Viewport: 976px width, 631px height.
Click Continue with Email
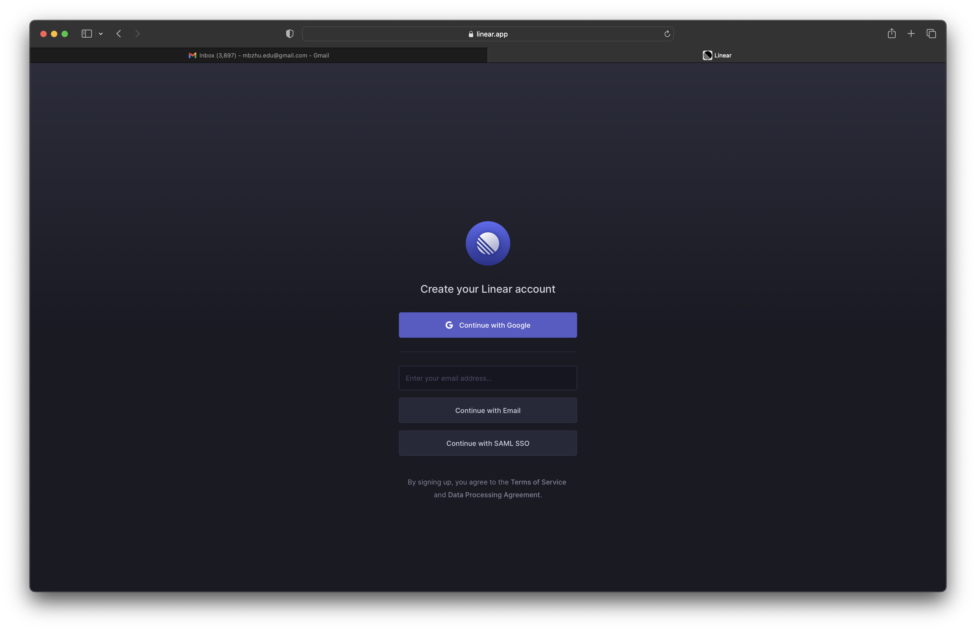(487, 410)
